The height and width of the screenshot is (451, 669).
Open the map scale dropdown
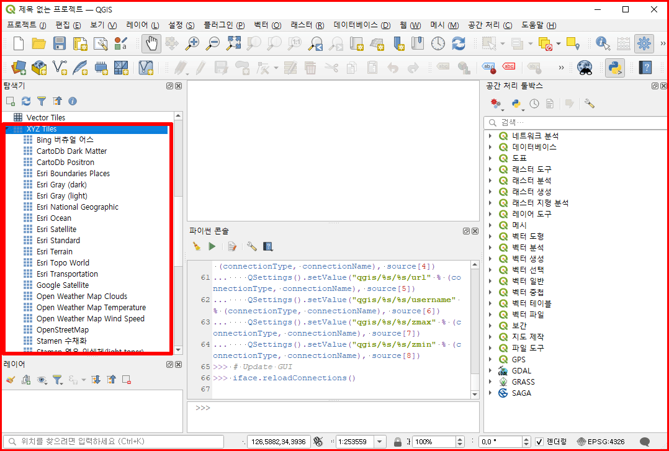(380, 442)
